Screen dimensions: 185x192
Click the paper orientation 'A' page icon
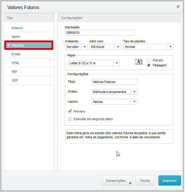tap(139, 62)
